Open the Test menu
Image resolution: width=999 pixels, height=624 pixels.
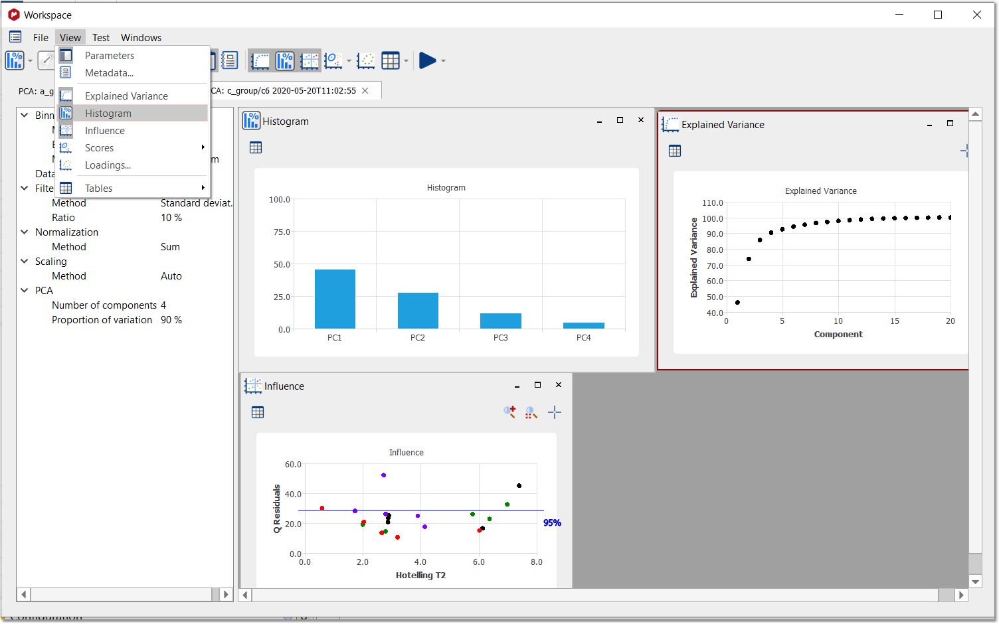101,37
